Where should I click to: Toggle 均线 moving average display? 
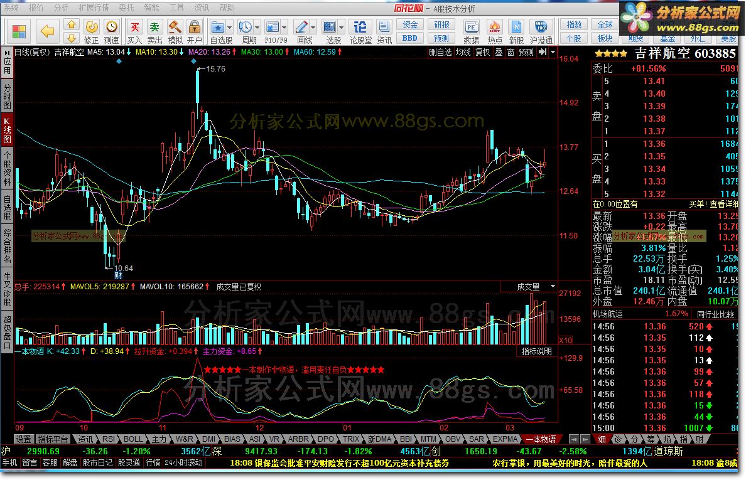click(463, 52)
